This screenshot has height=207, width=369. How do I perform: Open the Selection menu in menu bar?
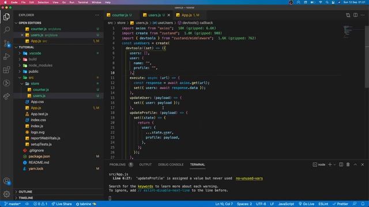click(x=43, y=2)
